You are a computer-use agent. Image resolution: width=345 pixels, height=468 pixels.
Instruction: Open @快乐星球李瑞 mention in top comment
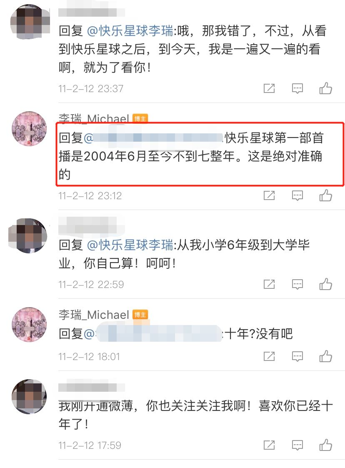130,31
